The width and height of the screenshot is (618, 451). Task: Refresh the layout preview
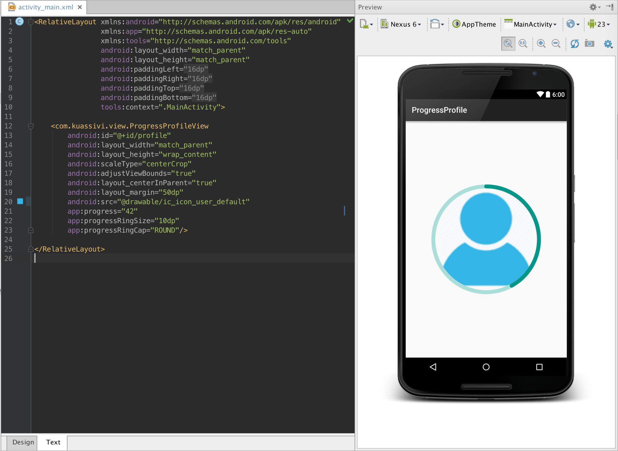click(x=574, y=44)
